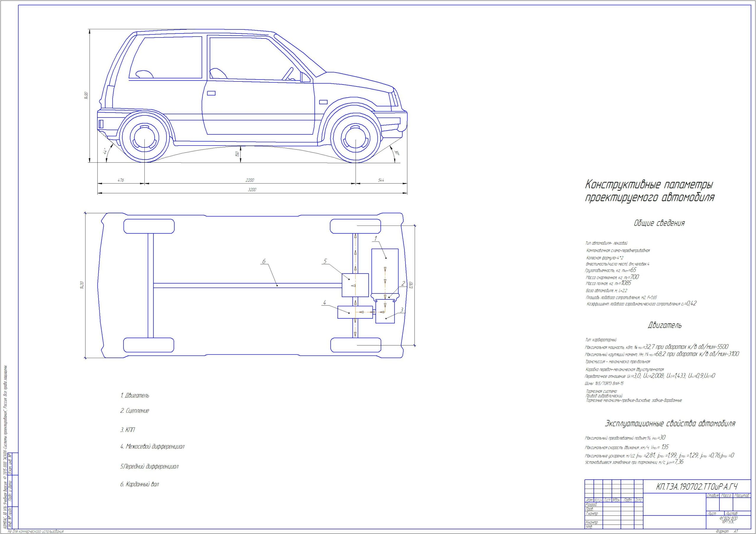
Task: Select the 'Эксплуатационные свойства автомобиля' heading
Action: tap(670, 423)
